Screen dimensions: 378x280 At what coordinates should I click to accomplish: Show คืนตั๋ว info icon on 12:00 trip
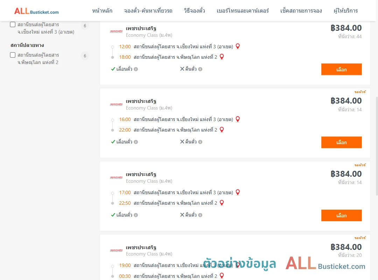coord(200,69)
